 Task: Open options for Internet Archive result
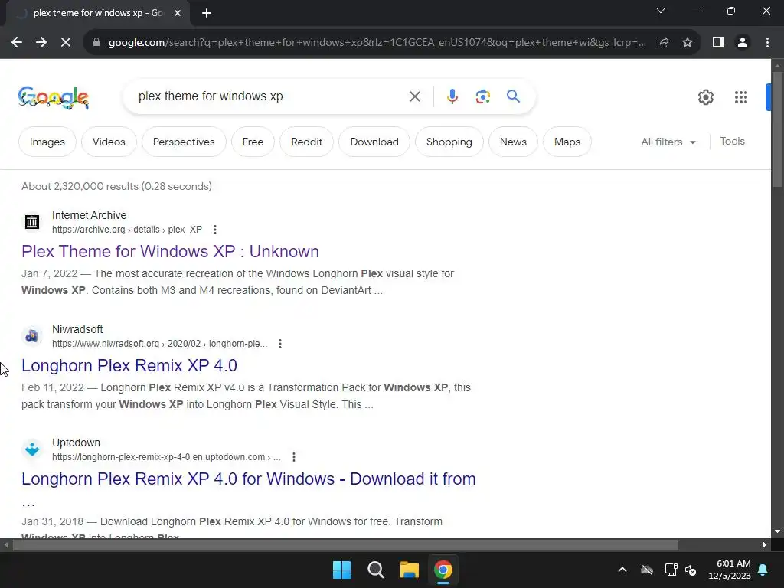click(215, 230)
